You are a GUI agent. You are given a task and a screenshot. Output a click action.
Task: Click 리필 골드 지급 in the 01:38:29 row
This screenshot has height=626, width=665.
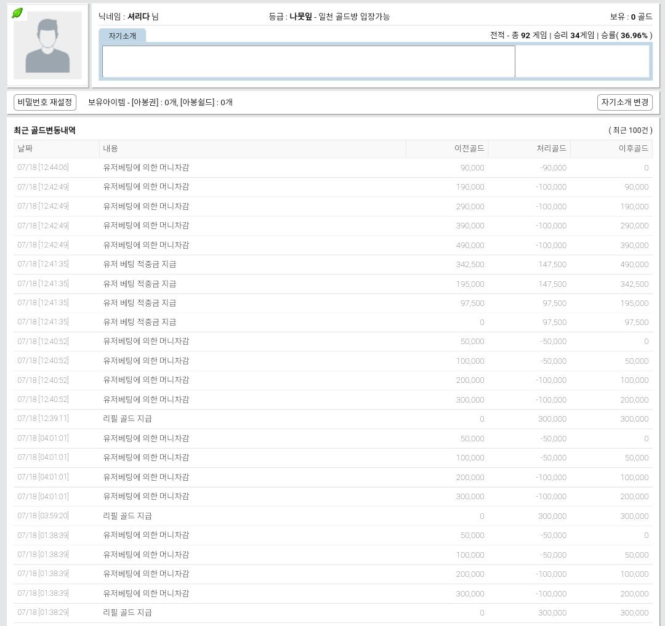click(127, 612)
